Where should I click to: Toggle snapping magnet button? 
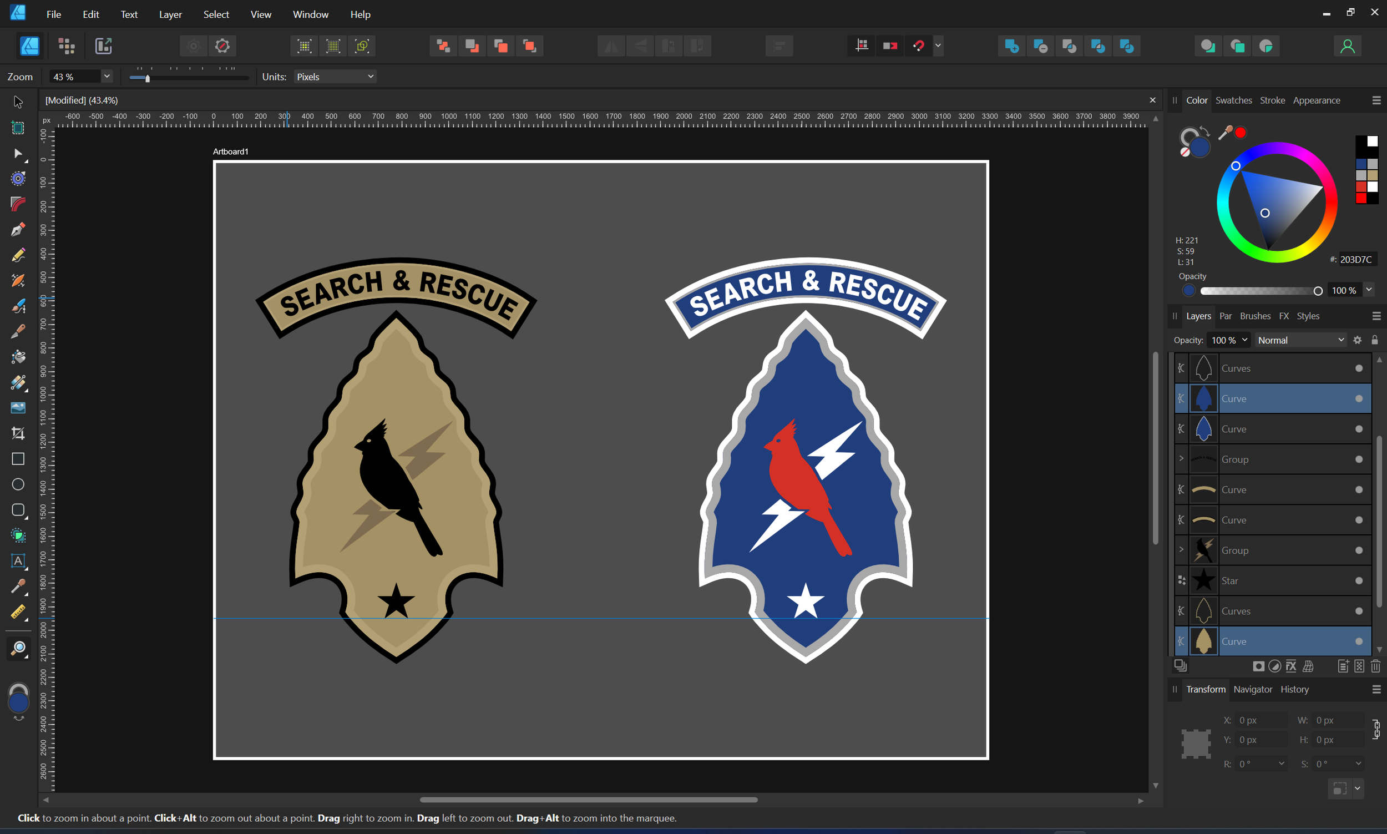pos(919,46)
